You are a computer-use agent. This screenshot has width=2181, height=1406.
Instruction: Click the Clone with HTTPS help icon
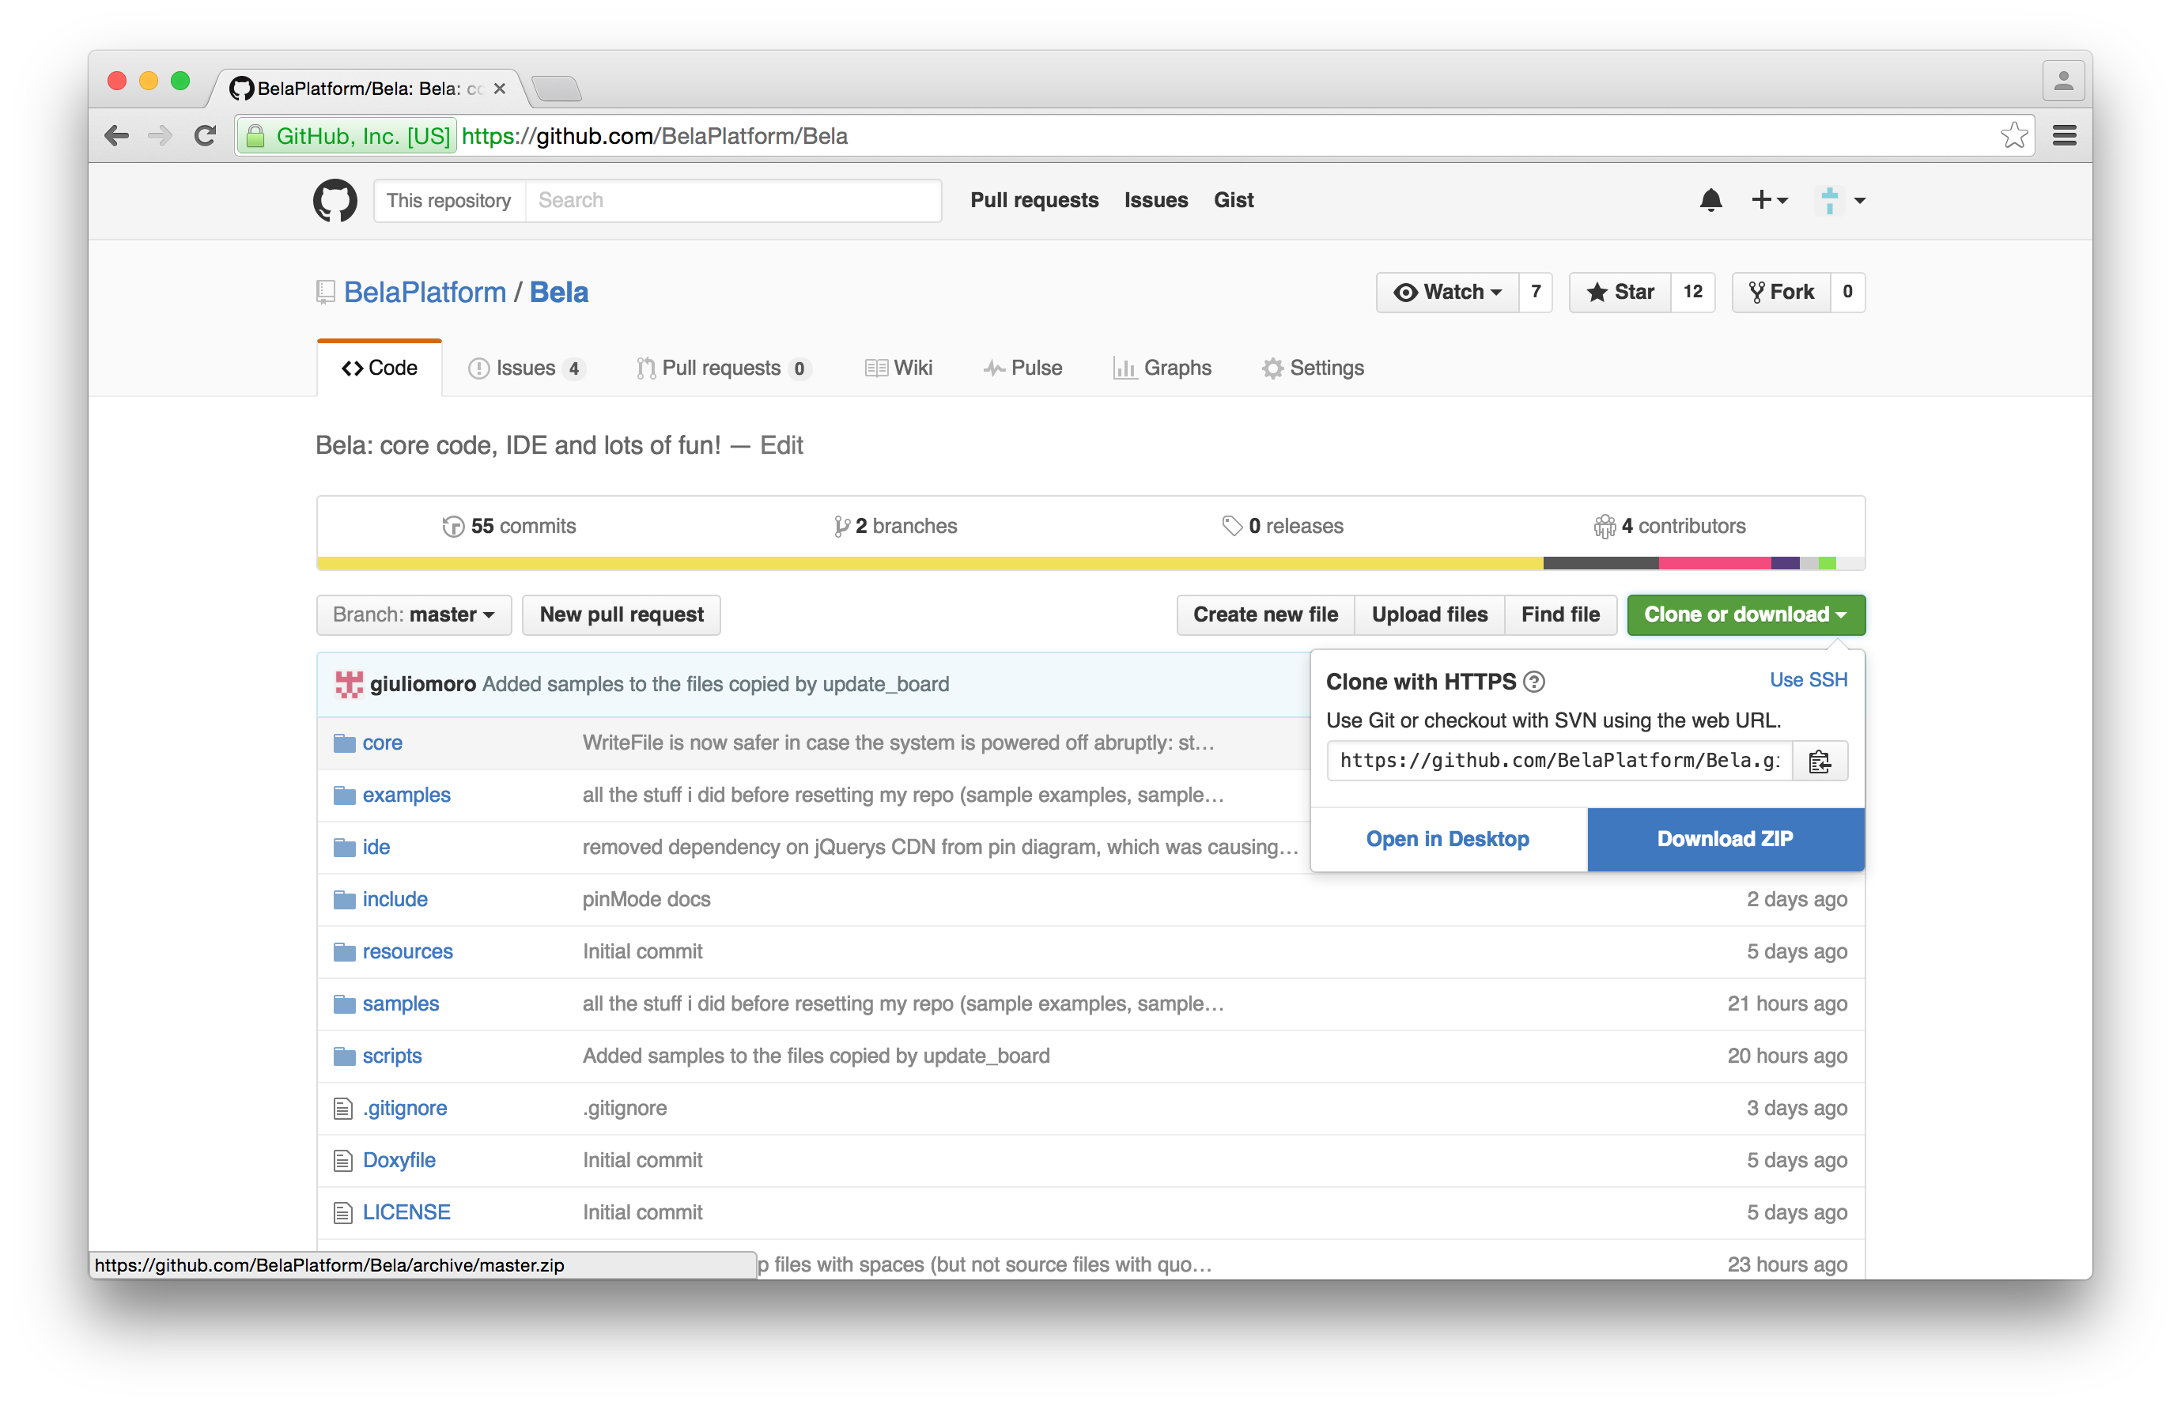click(1535, 681)
